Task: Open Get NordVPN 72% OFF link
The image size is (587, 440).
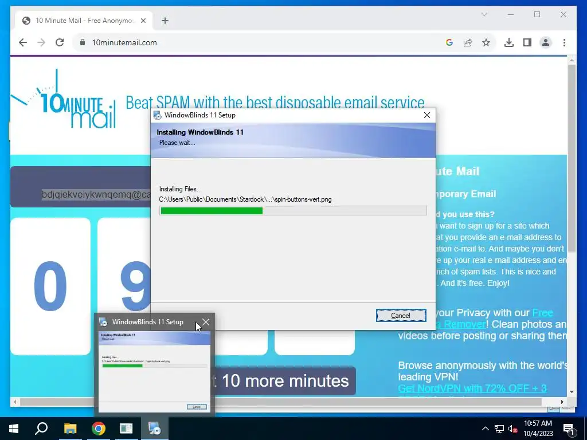Action: [472, 388]
